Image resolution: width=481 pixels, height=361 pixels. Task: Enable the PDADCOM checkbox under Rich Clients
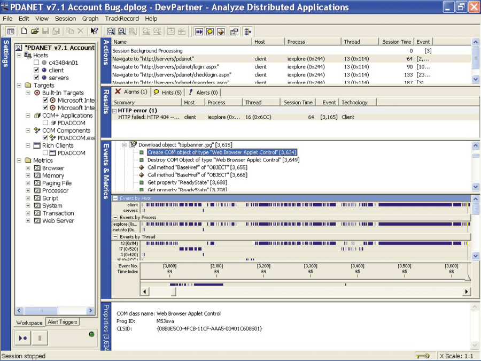pos(45,152)
